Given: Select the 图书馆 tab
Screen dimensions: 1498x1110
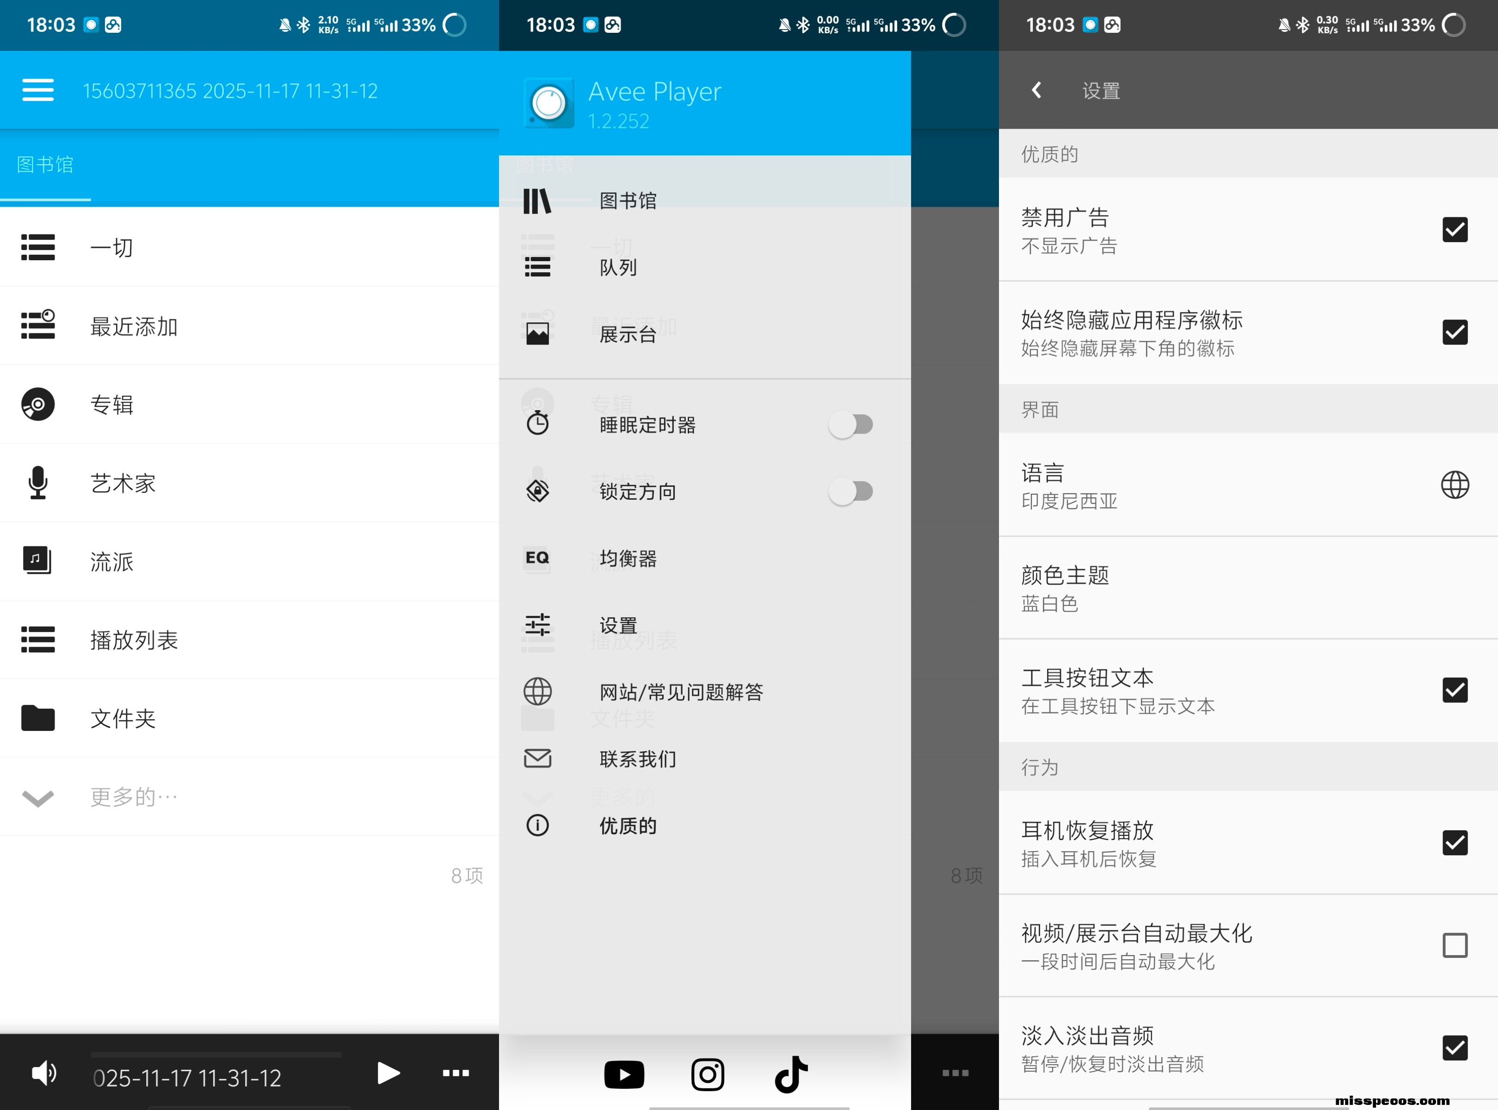Looking at the screenshot, I should pos(45,165).
